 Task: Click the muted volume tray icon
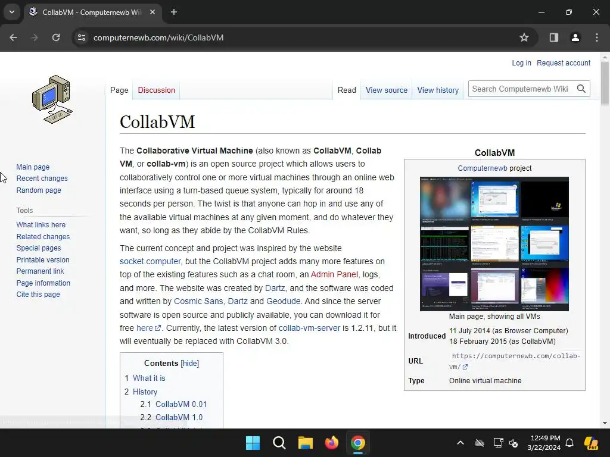pos(513,443)
